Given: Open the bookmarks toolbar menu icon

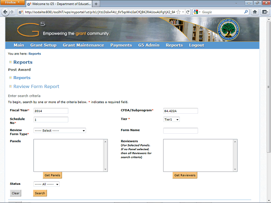Looking at the screenshot, I should (x=265, y=12).
